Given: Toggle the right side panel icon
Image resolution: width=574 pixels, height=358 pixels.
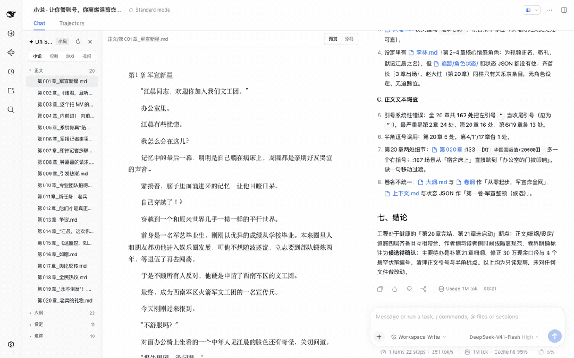Looking at the screenshot, I should point(564,10).
